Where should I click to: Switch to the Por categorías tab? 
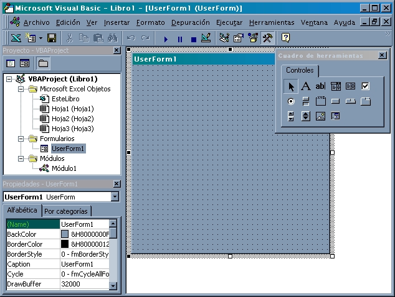[x=67, y=211]
